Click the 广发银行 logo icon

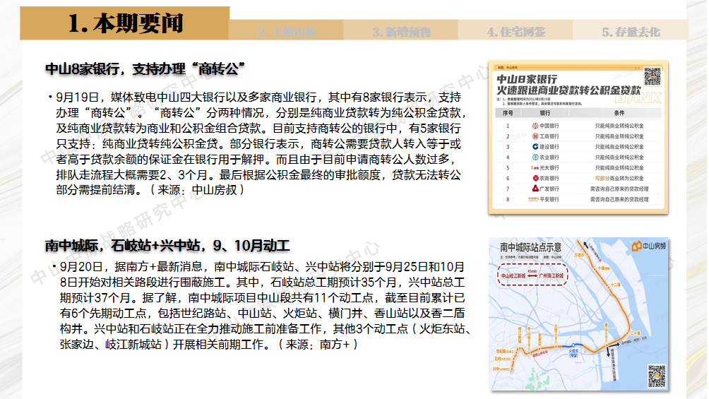click(535, 189)
